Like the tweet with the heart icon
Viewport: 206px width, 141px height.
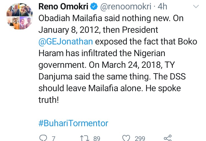pos(126,138)
